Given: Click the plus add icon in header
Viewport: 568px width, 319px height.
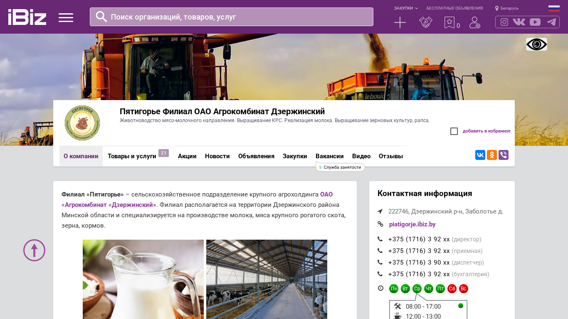Looking at the screenshot, I should pyautogui.click(x=400, y=22).
